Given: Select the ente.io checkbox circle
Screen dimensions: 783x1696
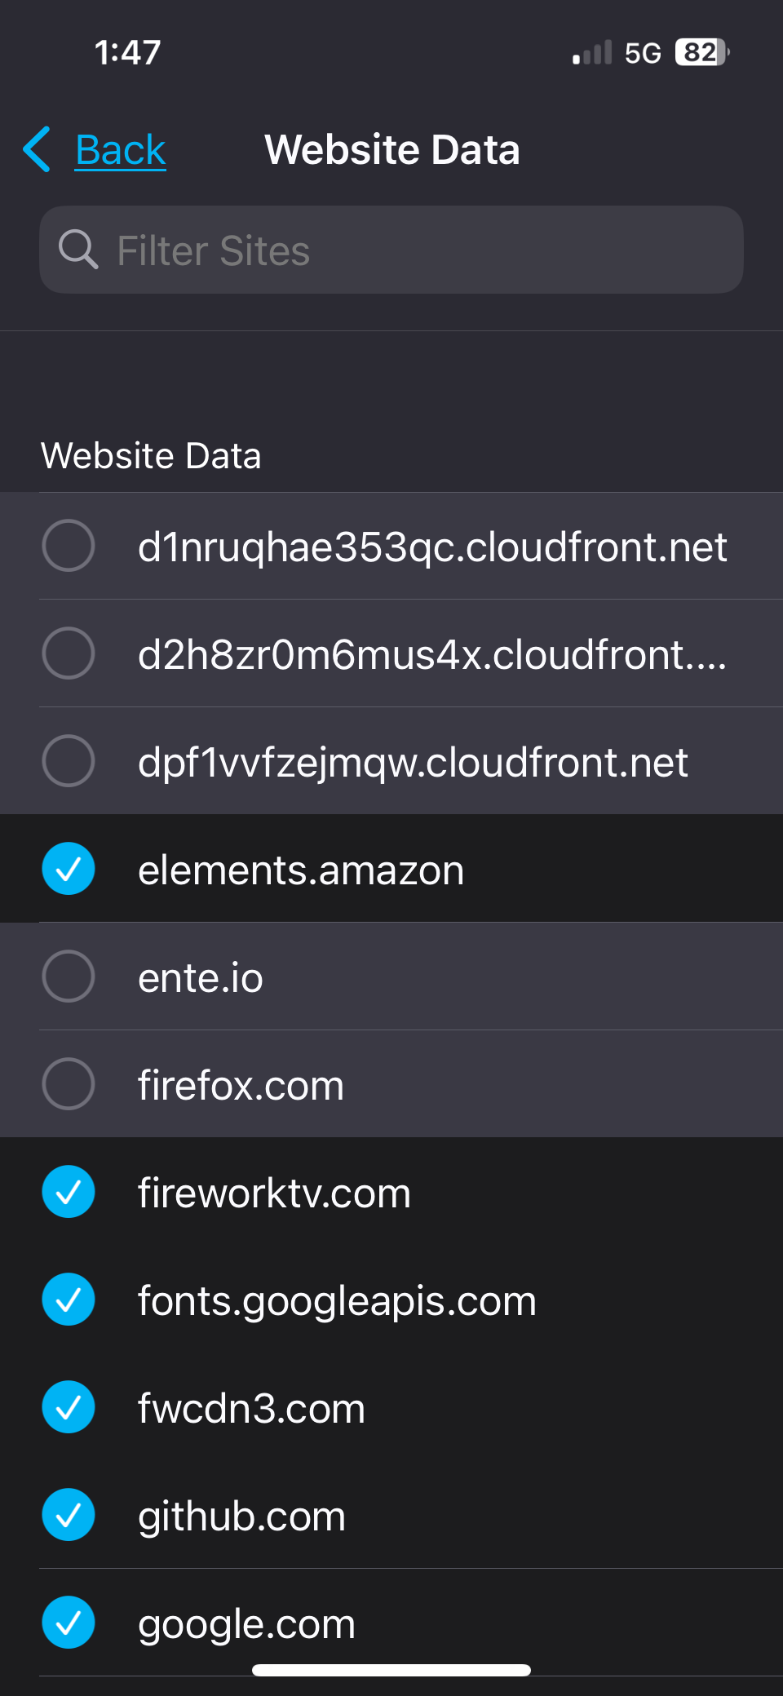Looking at the screenshot, I should 69,976.
